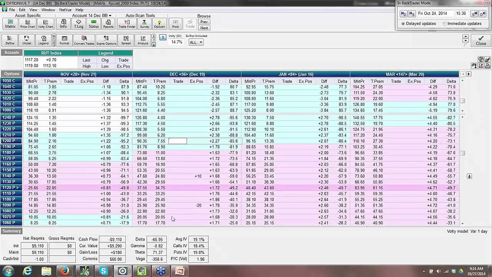The image size is (492, 277).
Task: Launch the Trade Finder tool
Action: coord(127,24)
